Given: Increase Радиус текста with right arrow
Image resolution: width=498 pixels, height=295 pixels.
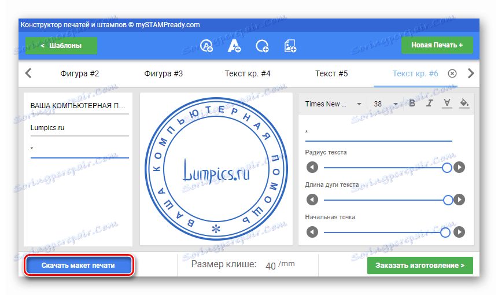Looking at the screenshot, I should click(459, 167).
